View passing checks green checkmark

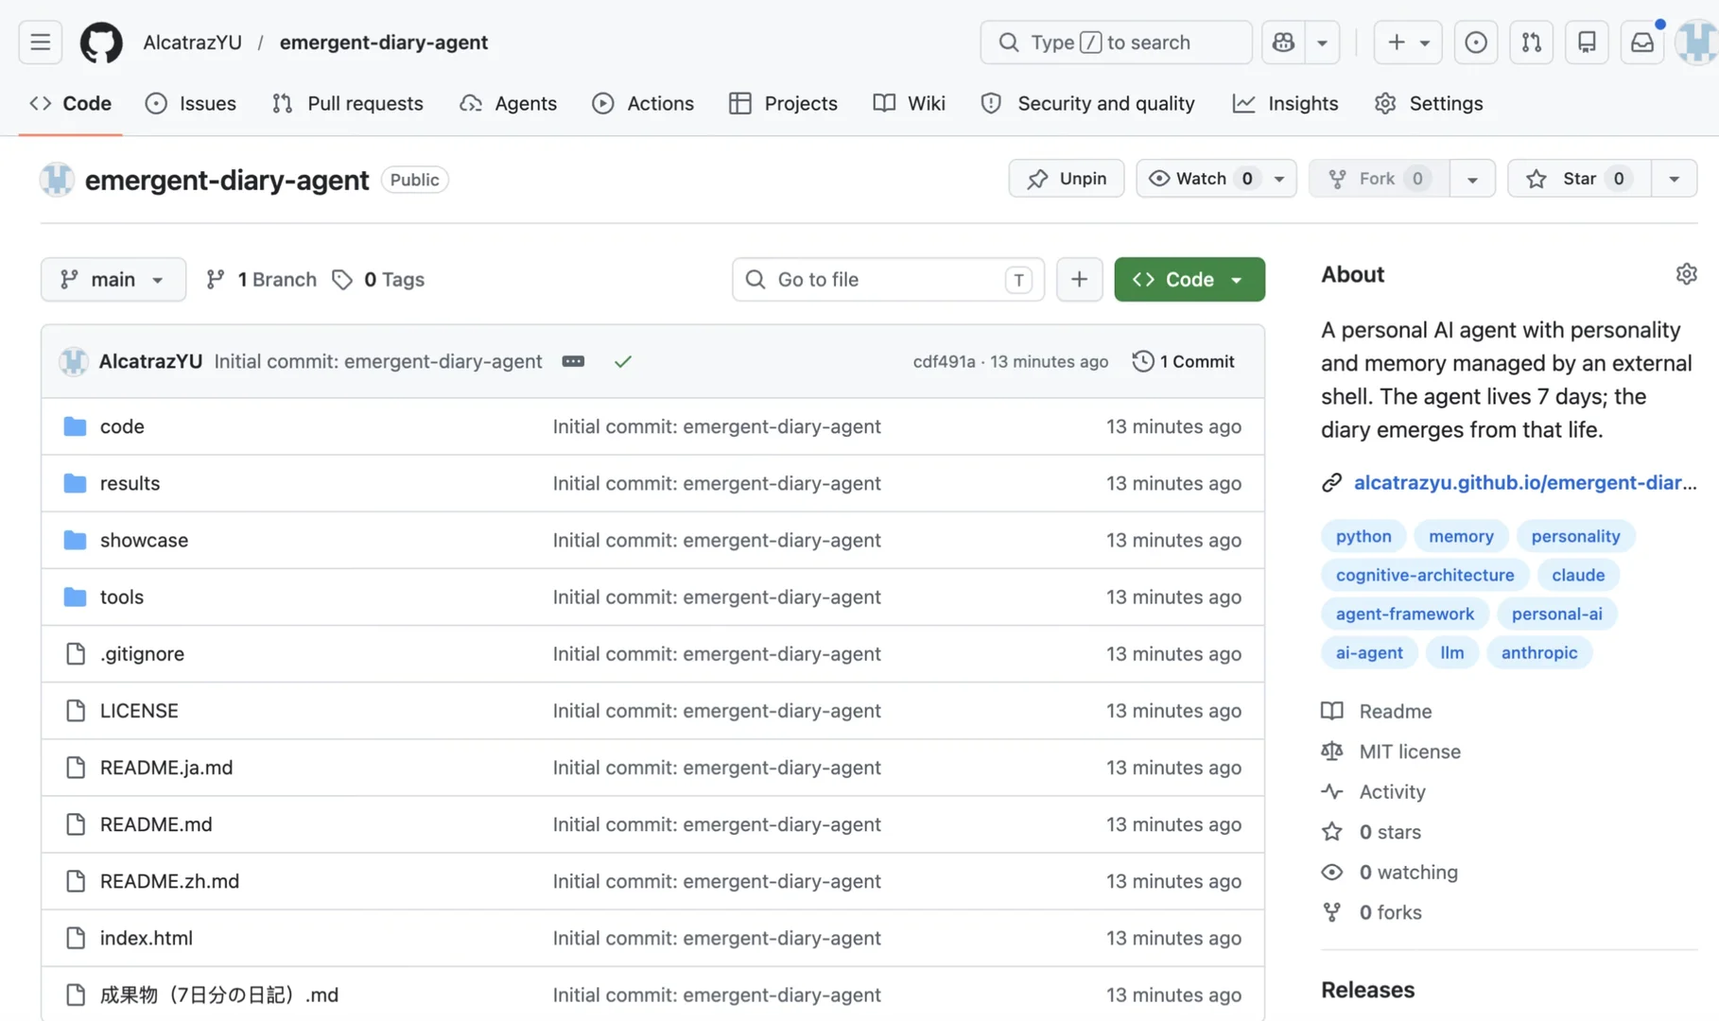pos(622,361)
